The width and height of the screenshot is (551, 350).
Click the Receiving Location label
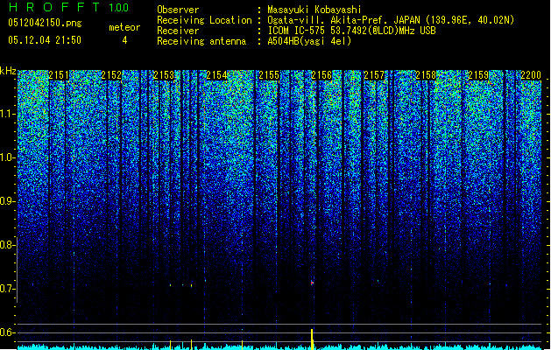(204, 20)
